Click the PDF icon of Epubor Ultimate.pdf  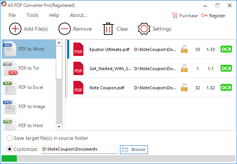point(78,49)
